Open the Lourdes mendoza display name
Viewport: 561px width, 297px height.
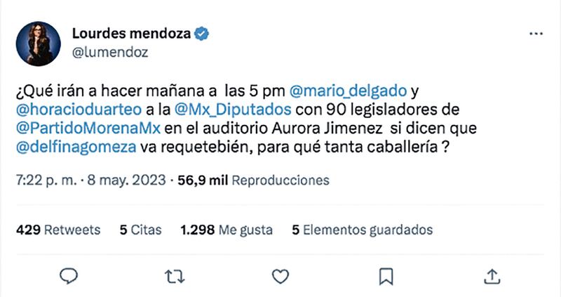click(132, 33)
